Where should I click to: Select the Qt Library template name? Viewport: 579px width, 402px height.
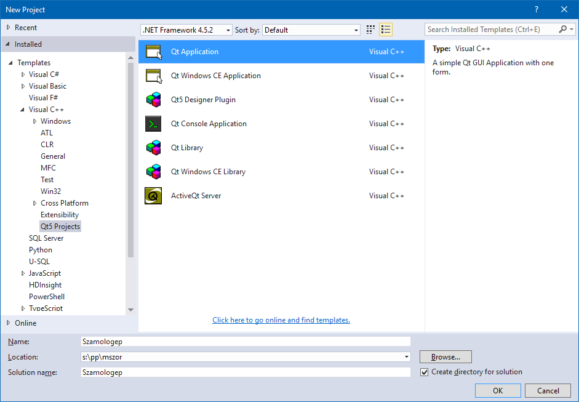187,148
